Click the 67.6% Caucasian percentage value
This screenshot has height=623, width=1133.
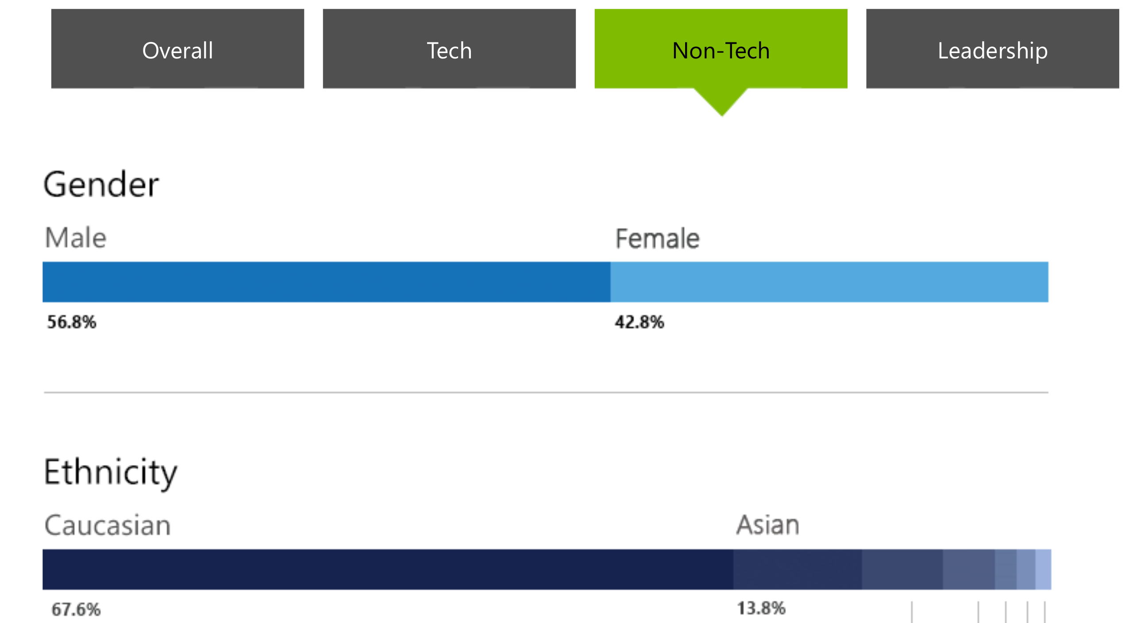point(76,610)
